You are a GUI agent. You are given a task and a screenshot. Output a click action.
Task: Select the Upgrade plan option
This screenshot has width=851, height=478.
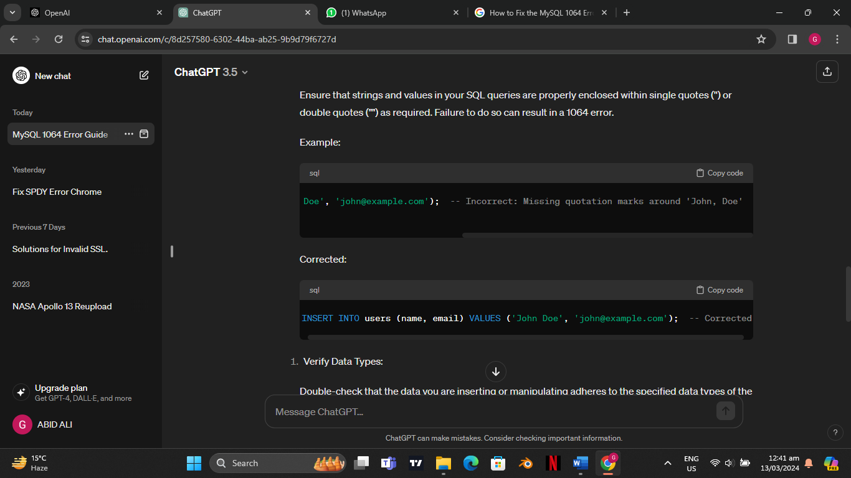pos(60,388)
